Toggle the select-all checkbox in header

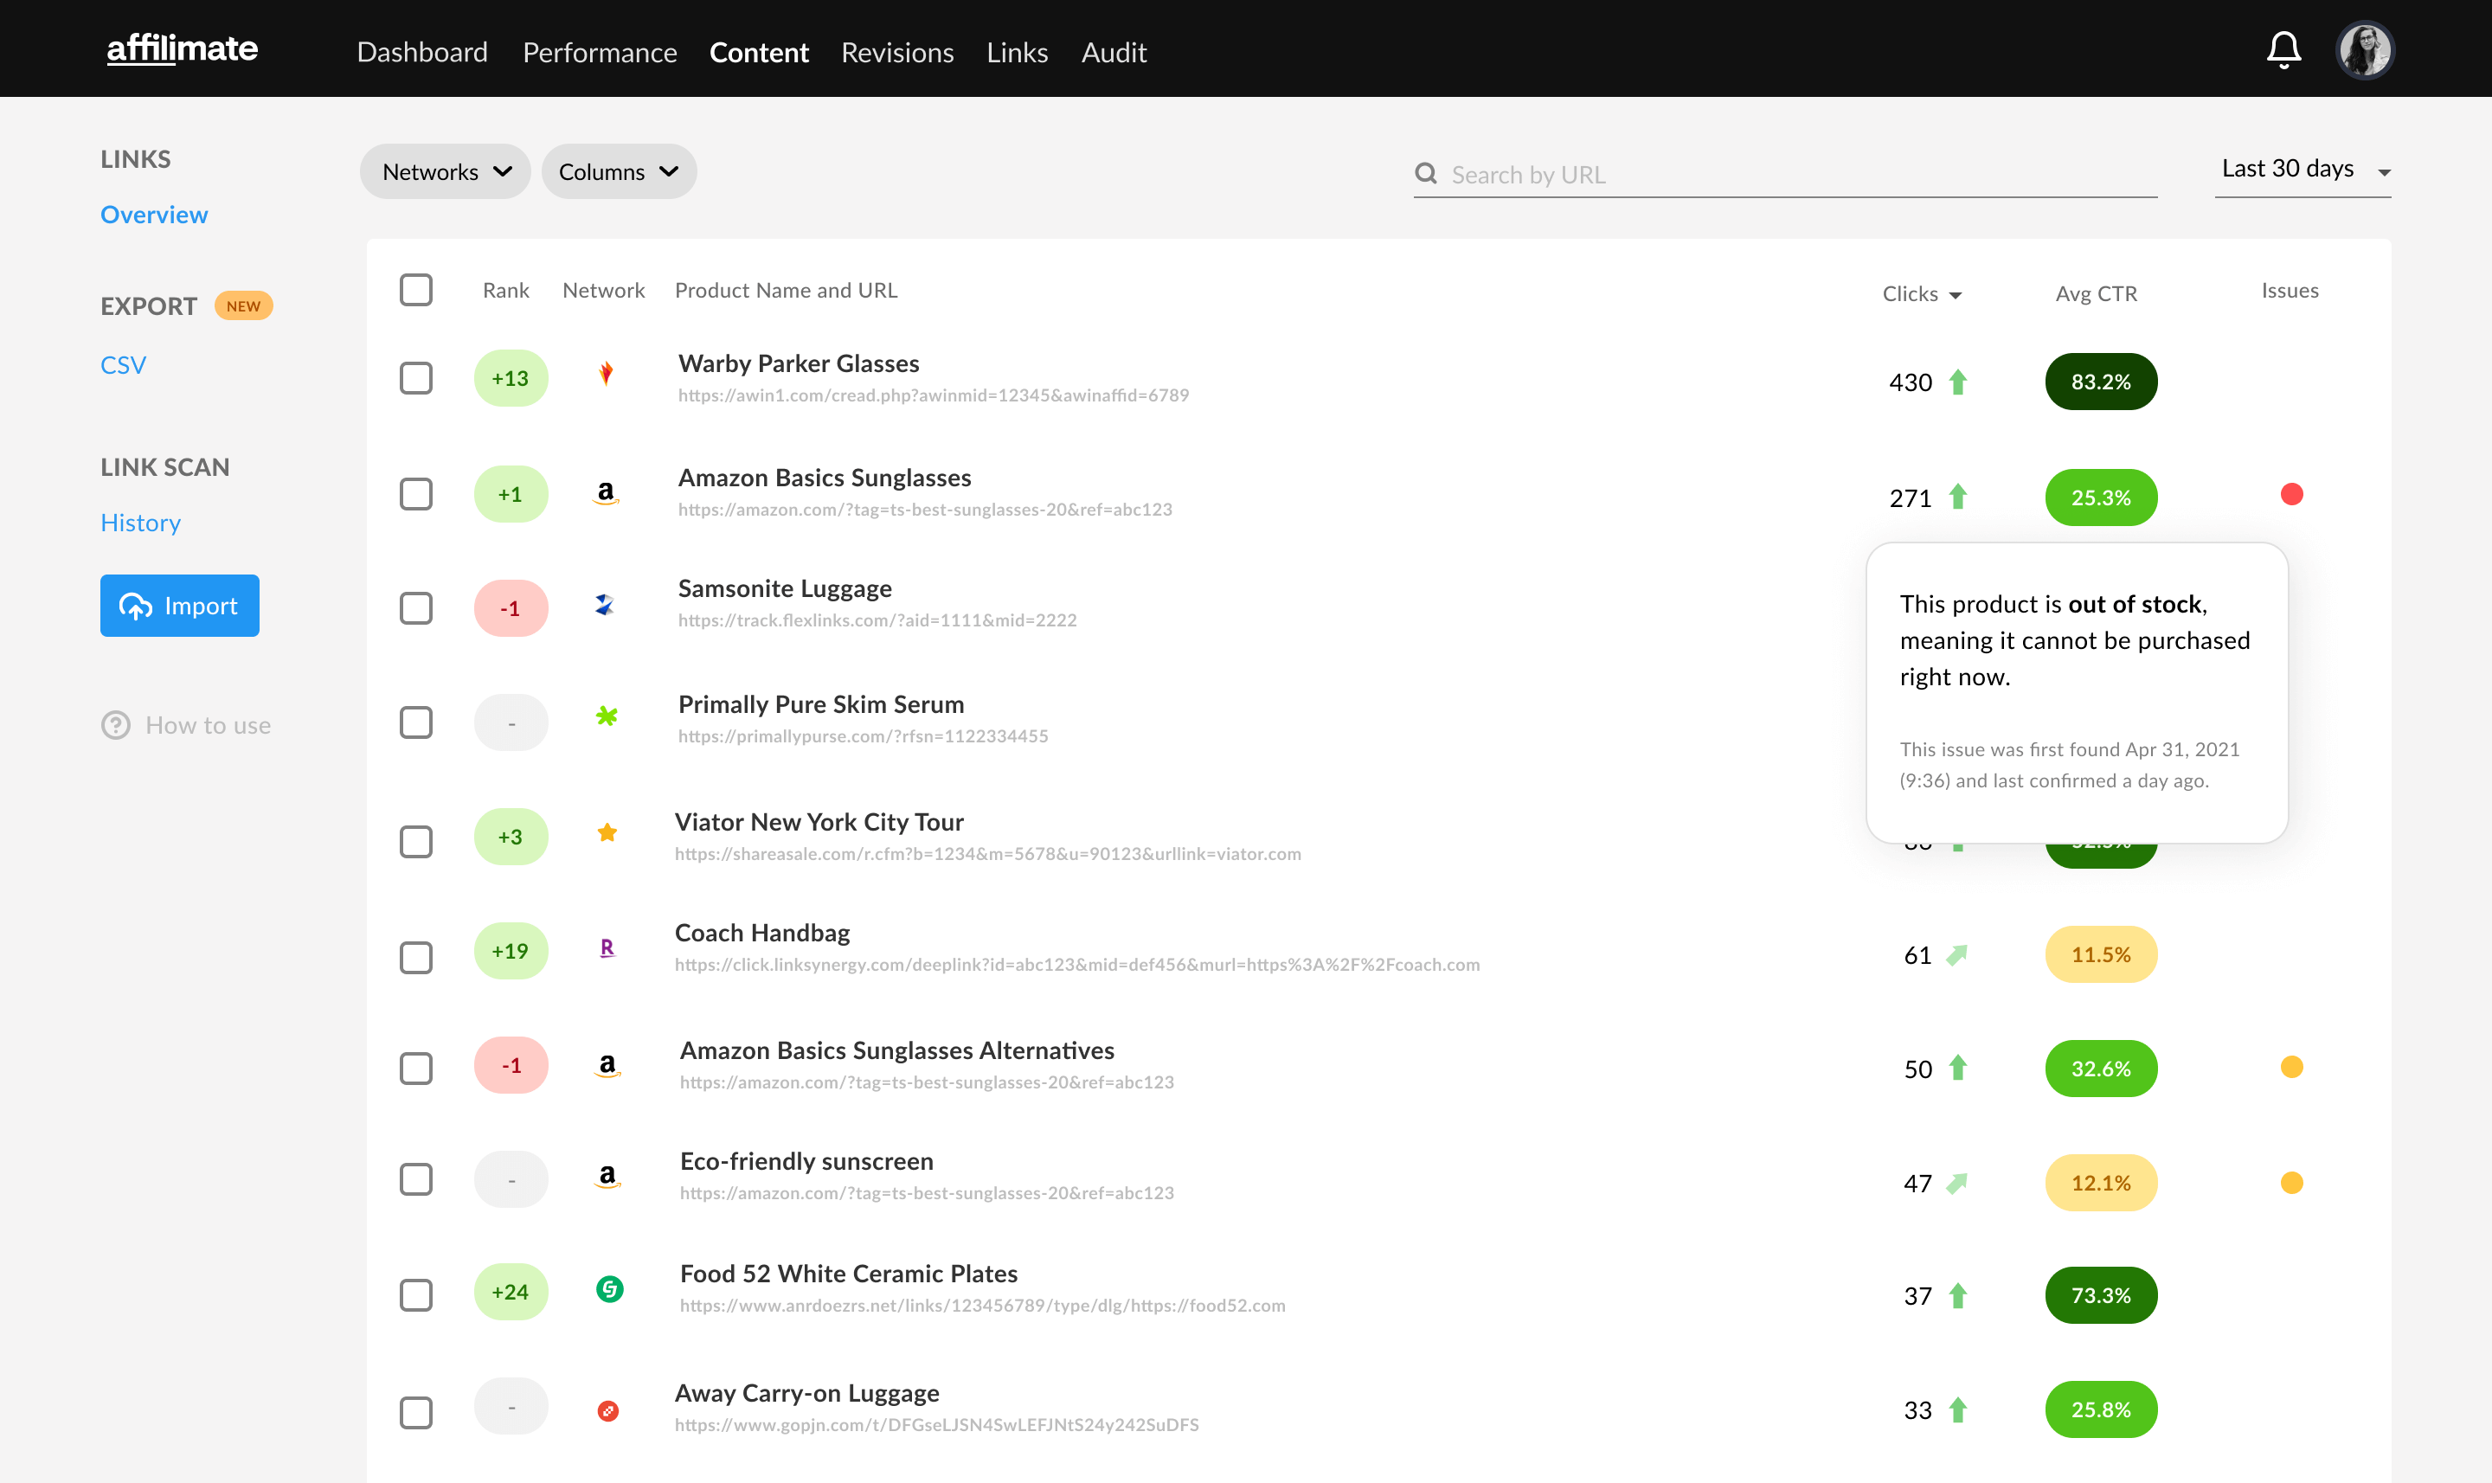pos(415,290)
